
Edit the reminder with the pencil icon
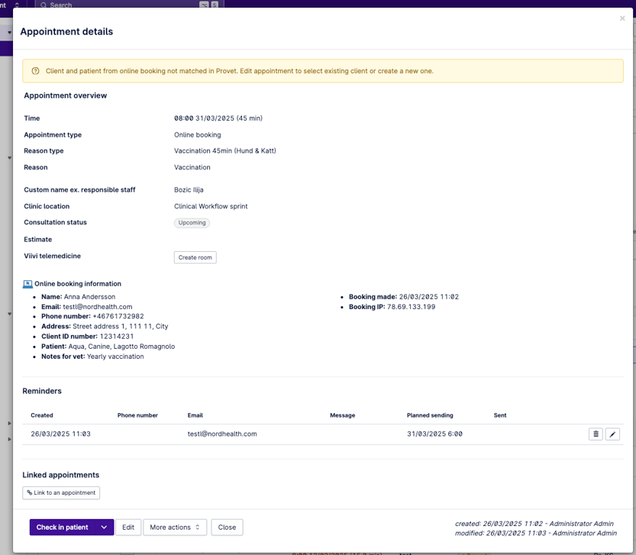click(x=612, y=434)
